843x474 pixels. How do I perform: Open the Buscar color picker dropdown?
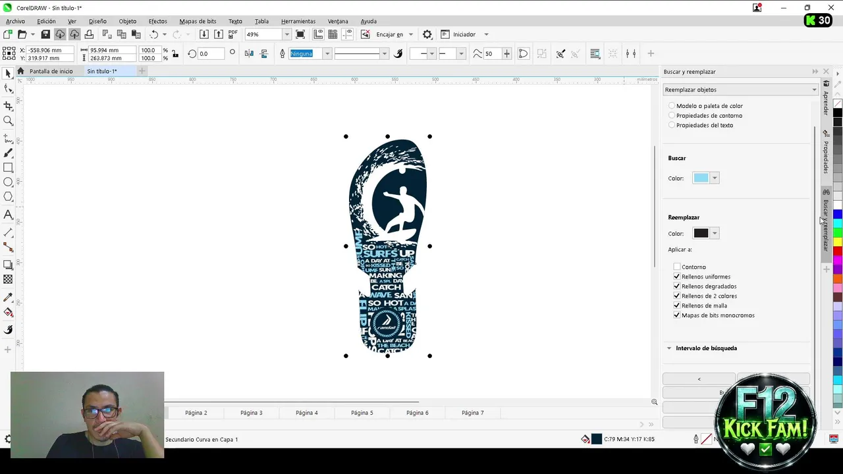(x=715, y=178)
